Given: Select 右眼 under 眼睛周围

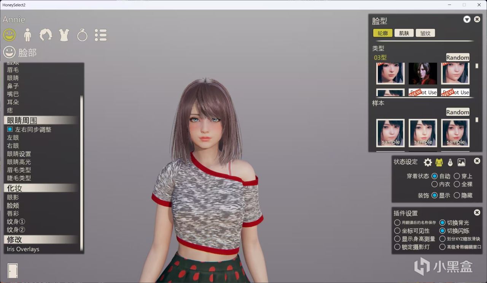Looking at the screenshot, I should tap(13, 146).
